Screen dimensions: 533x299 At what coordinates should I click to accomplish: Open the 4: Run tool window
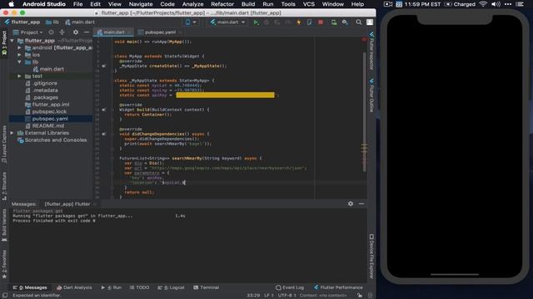(111, 287)
